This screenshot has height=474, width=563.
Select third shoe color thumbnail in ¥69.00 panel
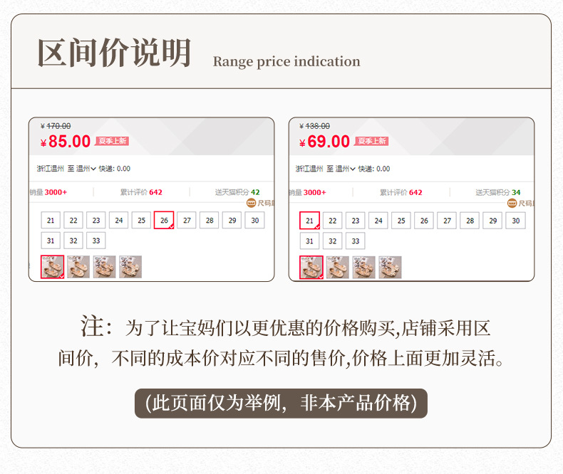point(364,267)
